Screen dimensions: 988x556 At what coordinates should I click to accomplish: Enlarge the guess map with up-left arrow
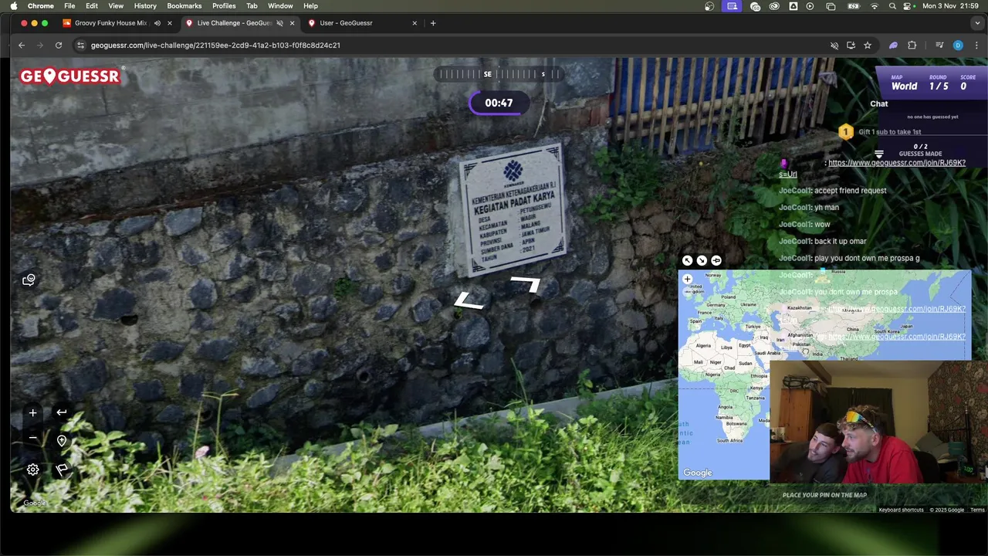[687, 260]
